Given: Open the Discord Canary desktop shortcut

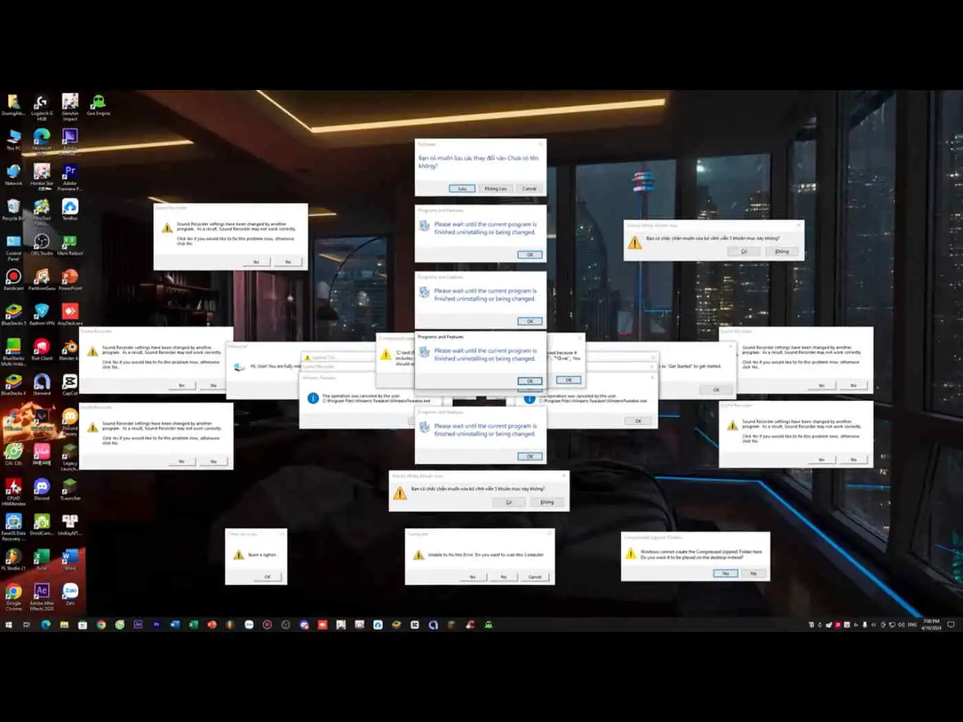Looking at the screenshot, I should (69, 422).
